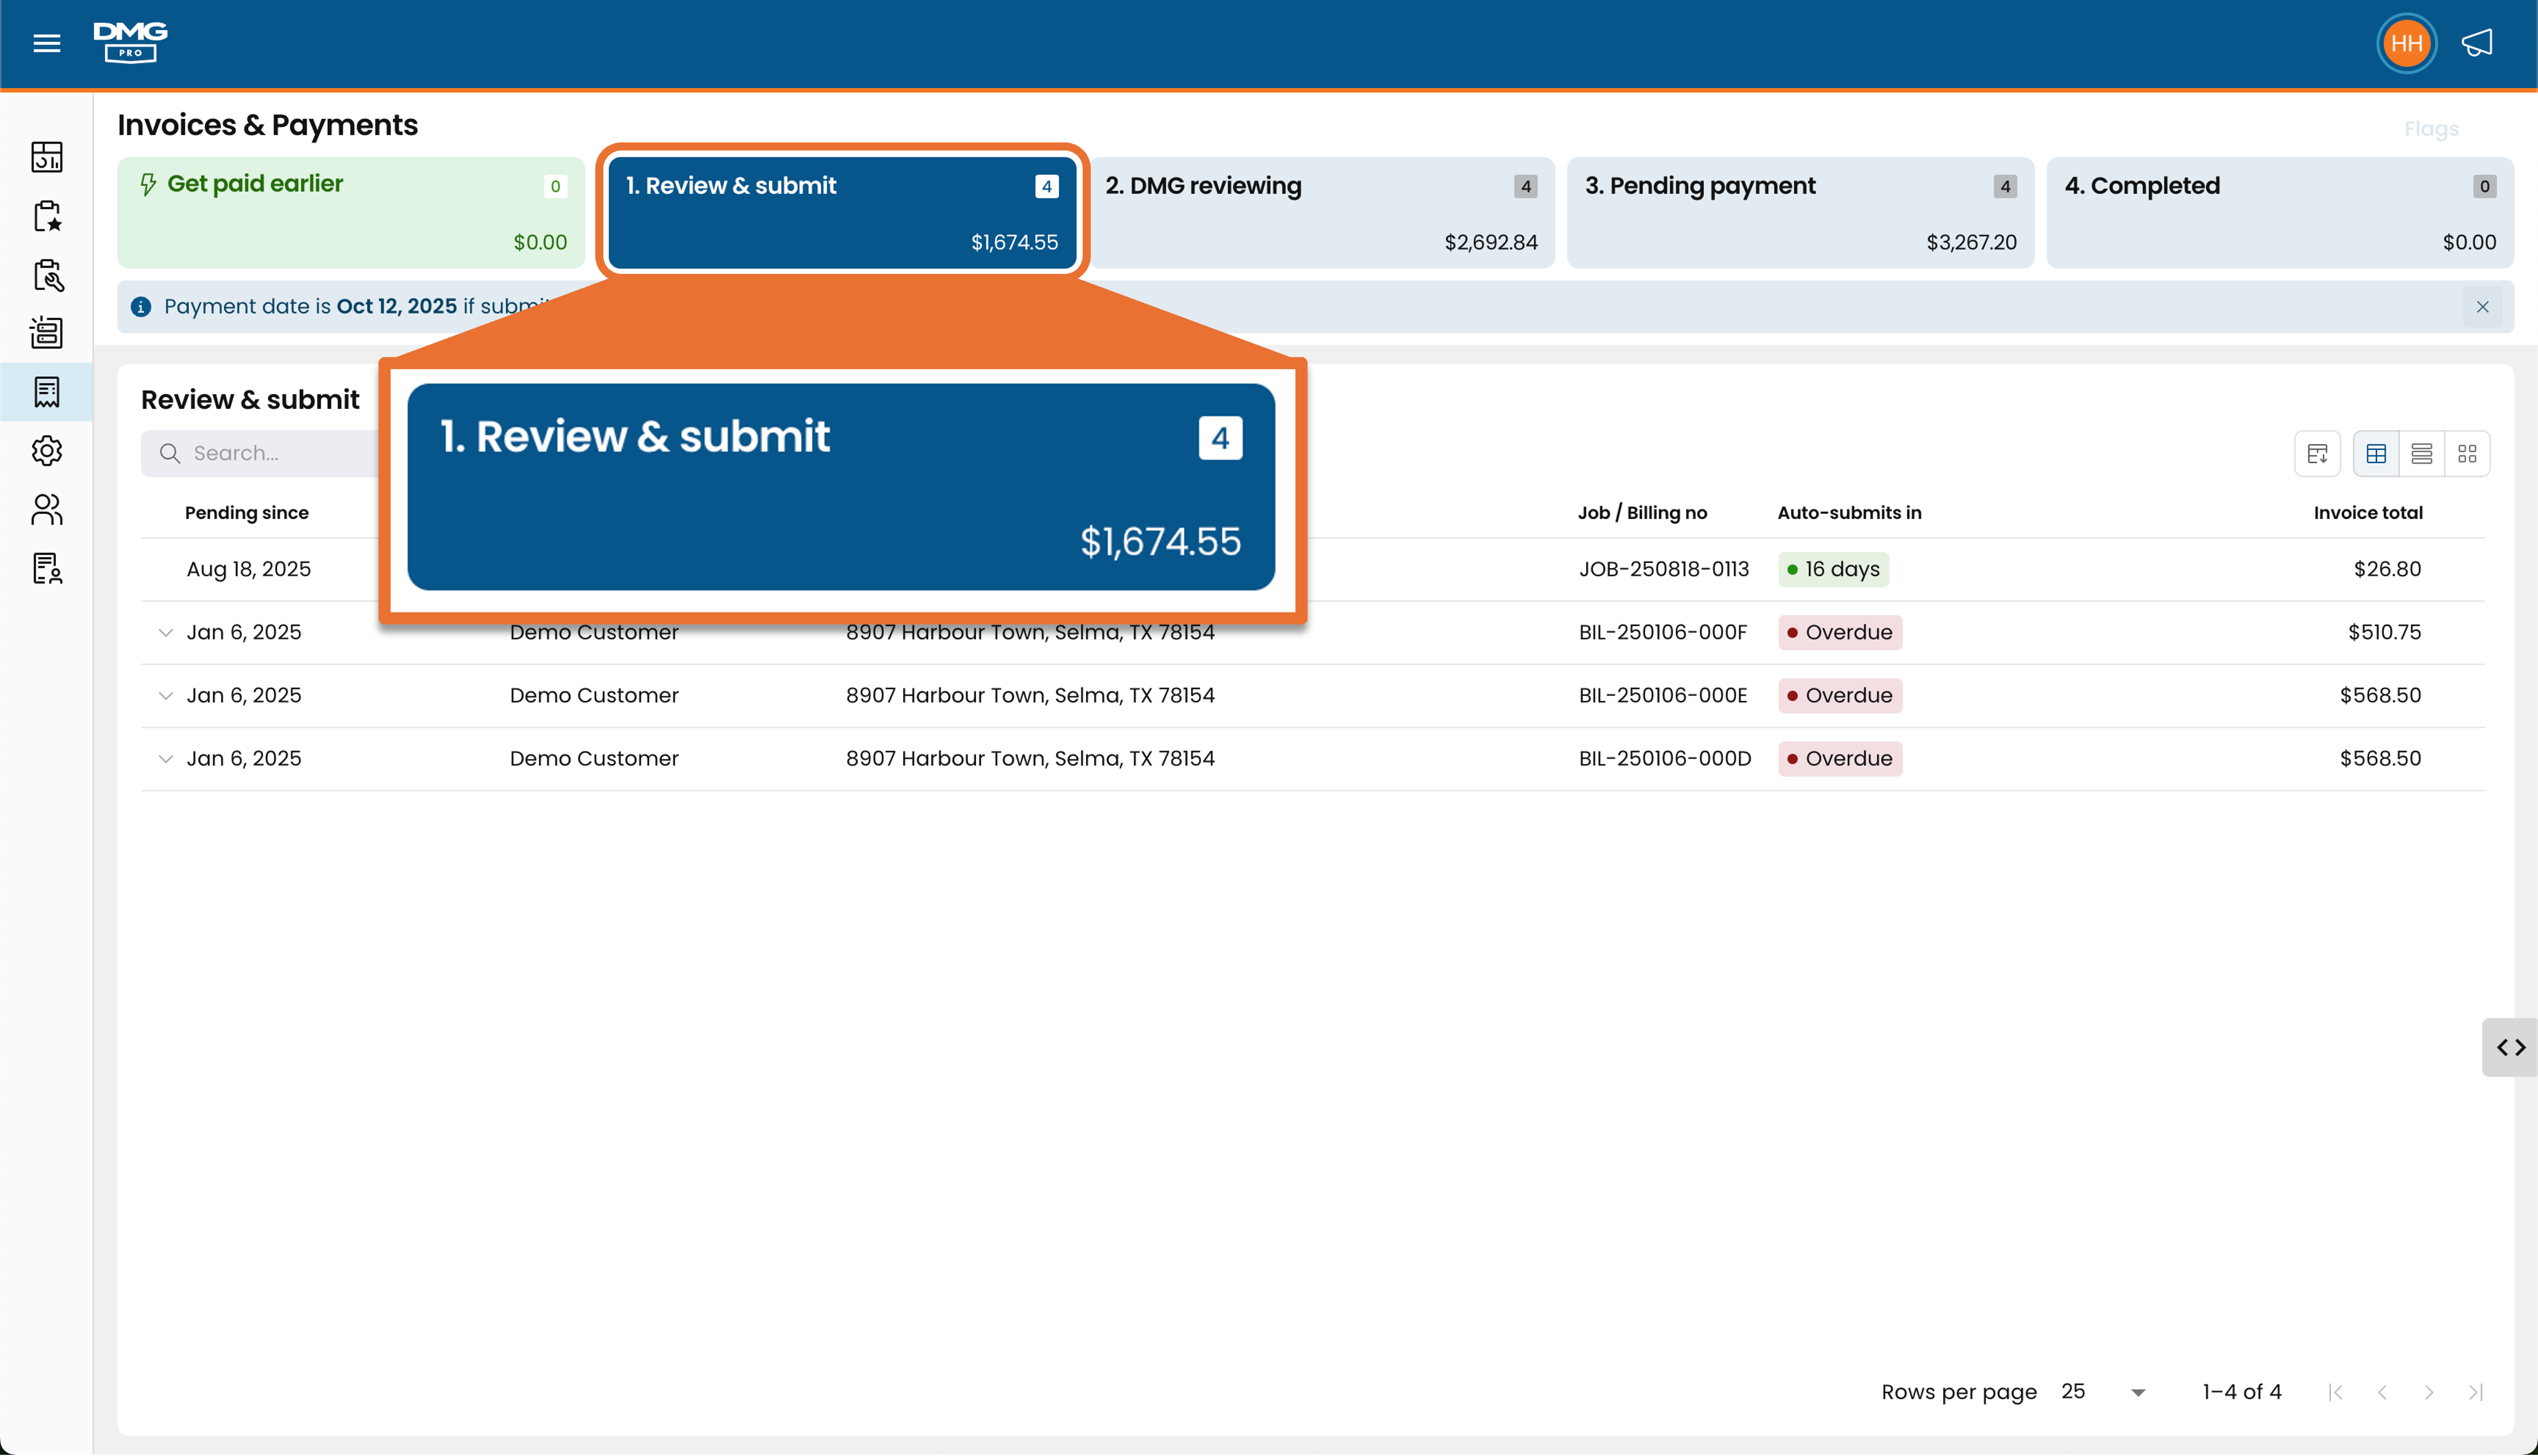Image resolution: width=2538 pixels, height=1456 pixels.
Task: Open the Get paid earlier card
Action: tap(351, 212)
